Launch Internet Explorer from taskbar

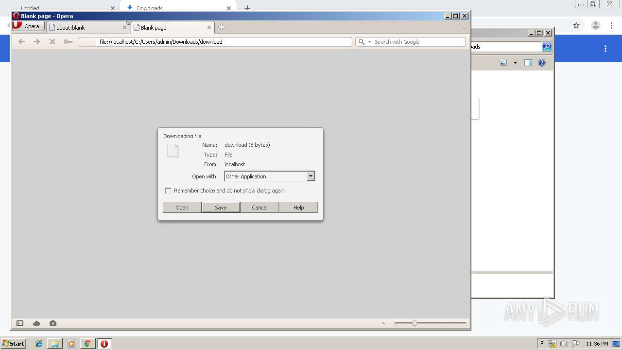pos(39,344)
